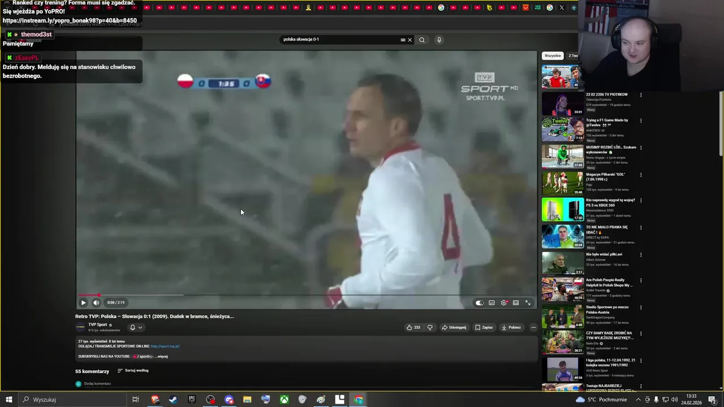Viewport: 724px width, 407px height.
Task: Dislike the video with thumbs down
Action: [x=430, y=327]
